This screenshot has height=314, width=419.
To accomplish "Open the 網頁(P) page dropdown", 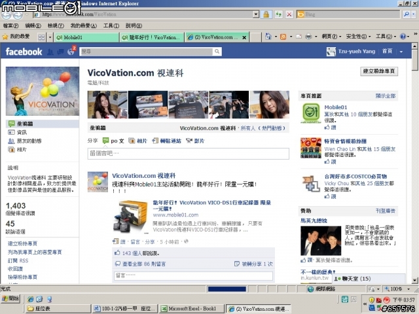I will [x=332, y=37].
